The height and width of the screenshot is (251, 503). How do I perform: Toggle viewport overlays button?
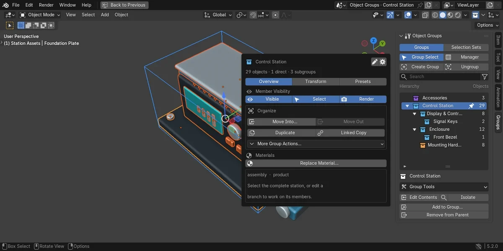(407, 15)
